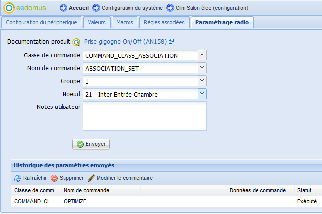
Task: Expand the Groupe dropdown list
Action: click(x=201, y=81)
